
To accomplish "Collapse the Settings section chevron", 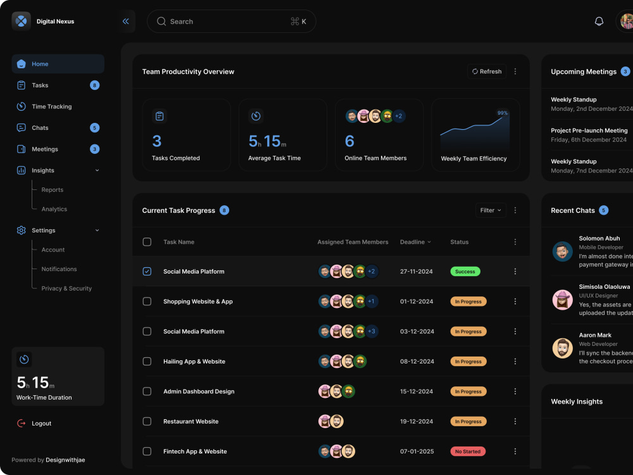I will [97, 231].
